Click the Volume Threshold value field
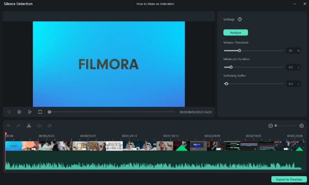This screenshot has width=309, height=185. pos(290,51)
